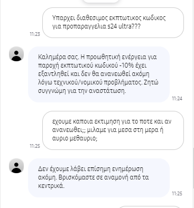Click the word "κεντρικά." in the last reply
The image size is (194, 208).
(x=51, y=186)
